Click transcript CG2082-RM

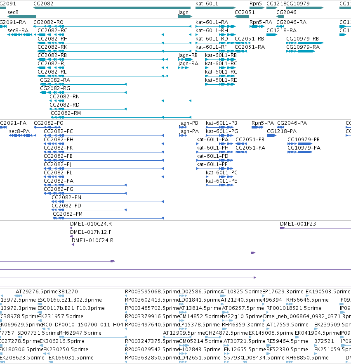(x=121, y=117)
